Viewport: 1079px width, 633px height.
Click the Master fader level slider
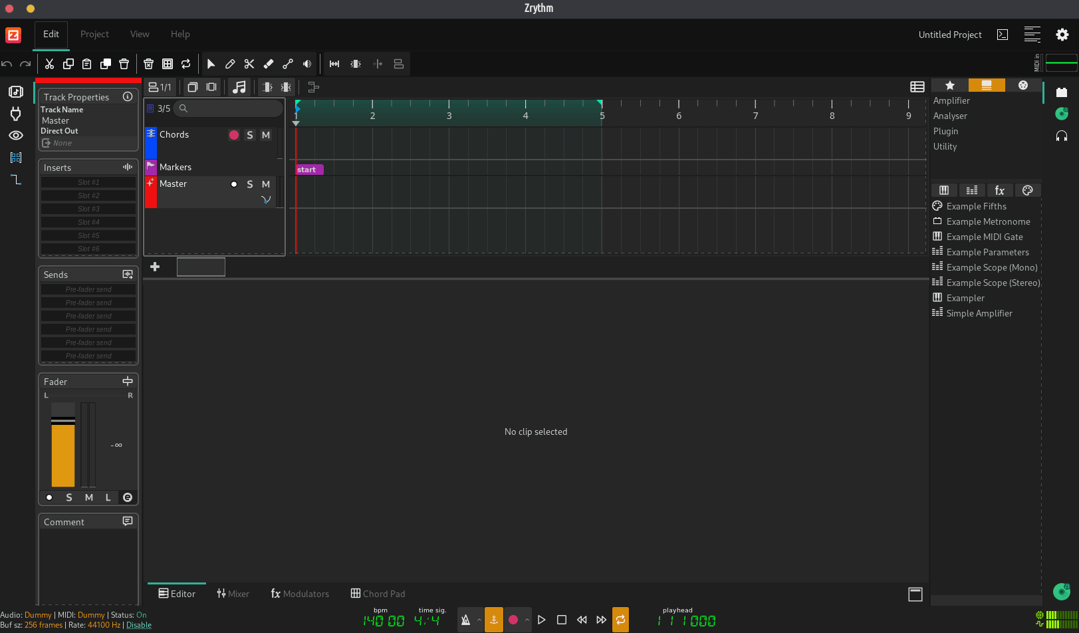pos(63,444)
